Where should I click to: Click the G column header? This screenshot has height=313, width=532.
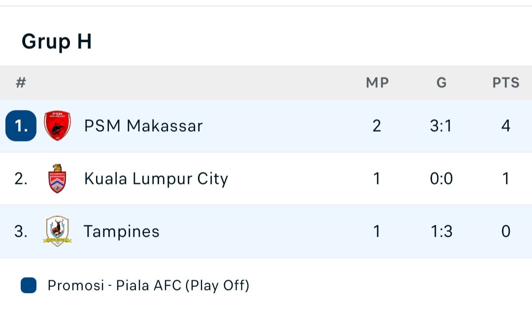tap(441, 82)
